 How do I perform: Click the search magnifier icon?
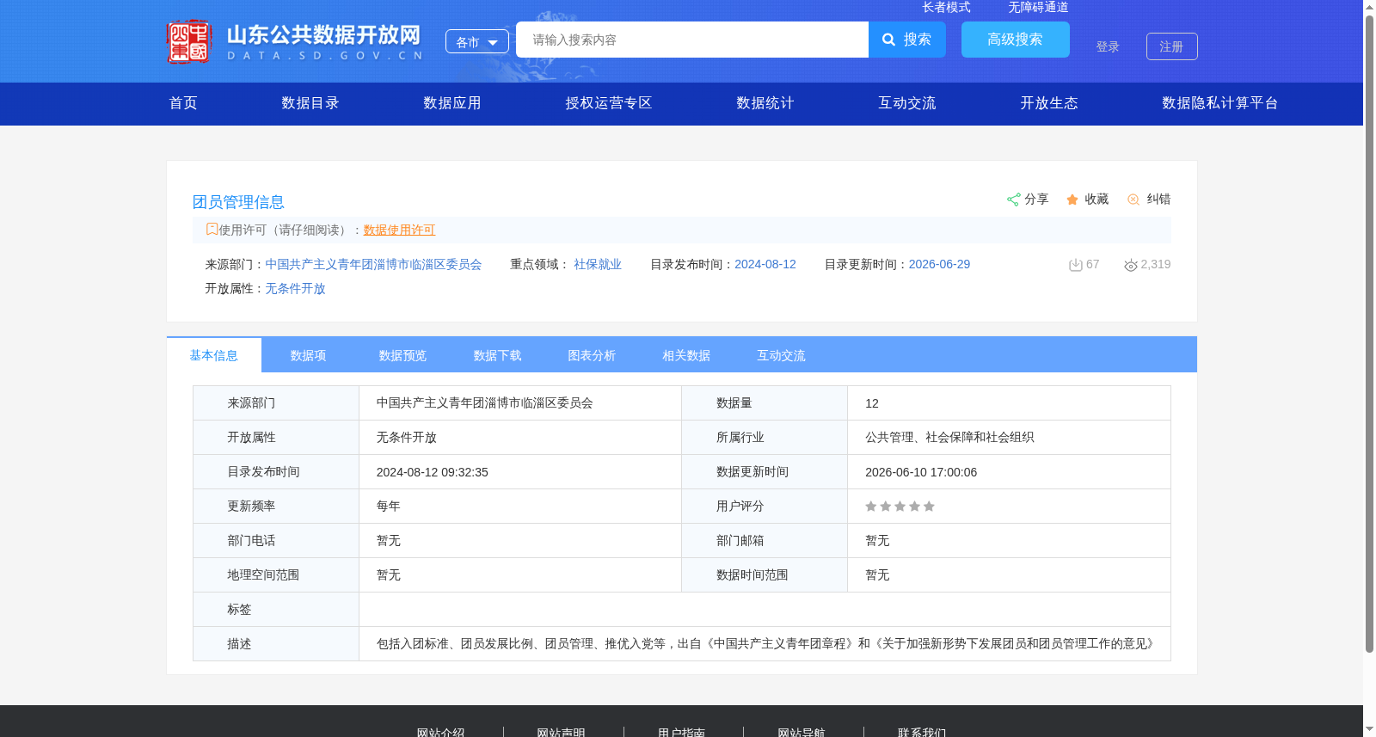pos(889,40)
